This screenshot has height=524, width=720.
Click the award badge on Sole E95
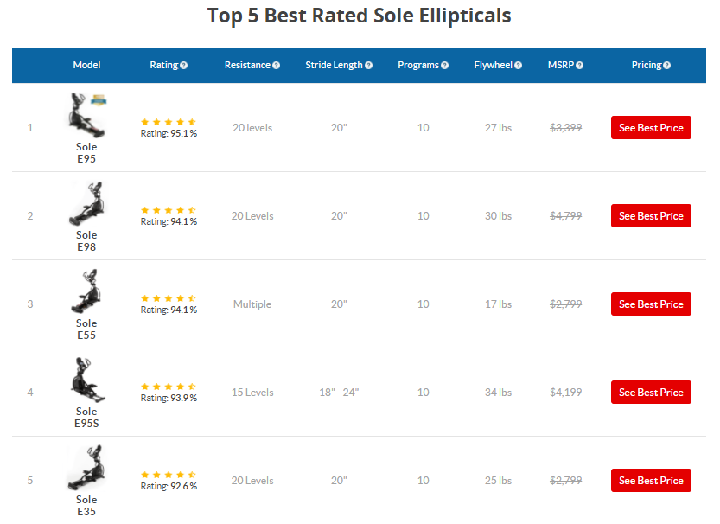99,99
